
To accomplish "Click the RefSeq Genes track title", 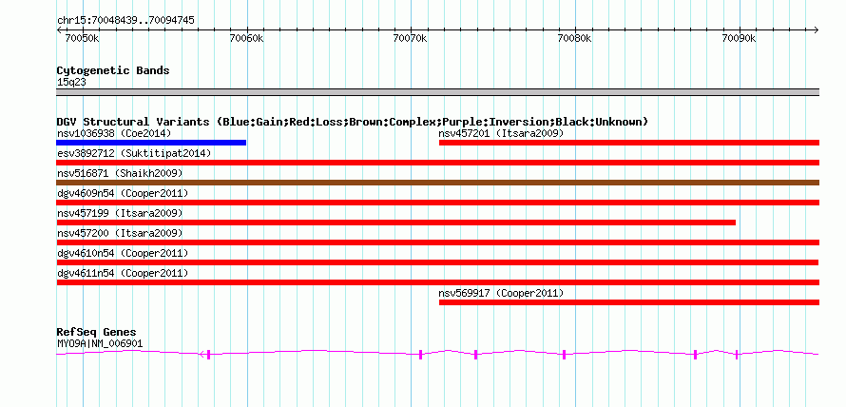I will click(97, 332).
